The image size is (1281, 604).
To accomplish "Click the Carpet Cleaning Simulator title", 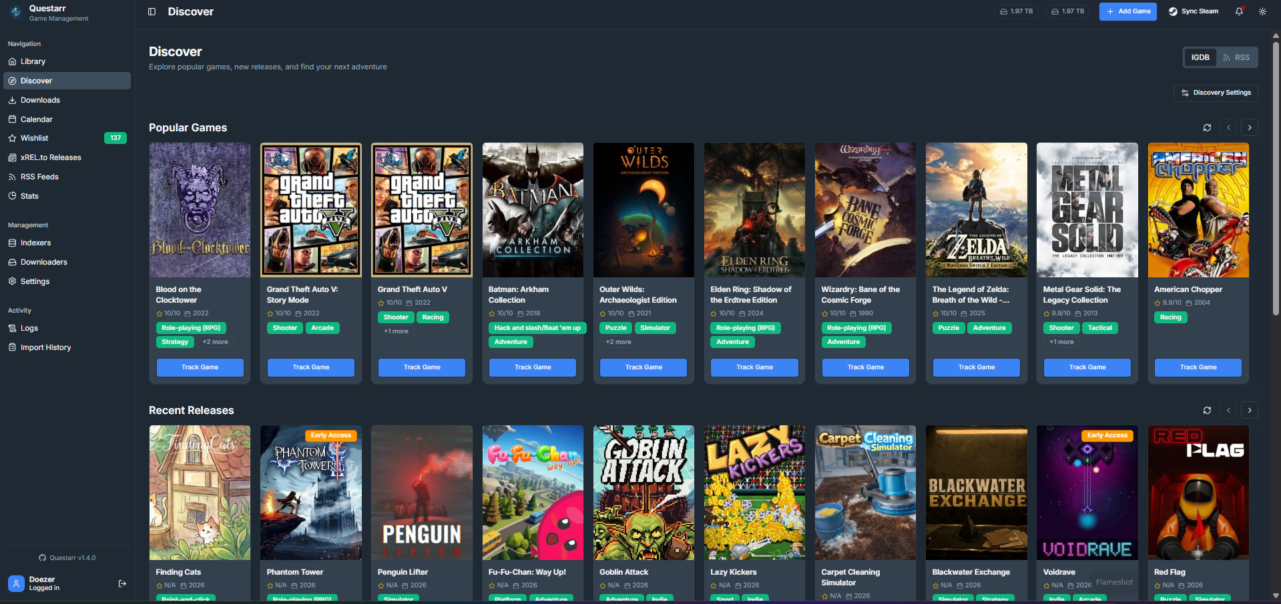I will (850, 577).
